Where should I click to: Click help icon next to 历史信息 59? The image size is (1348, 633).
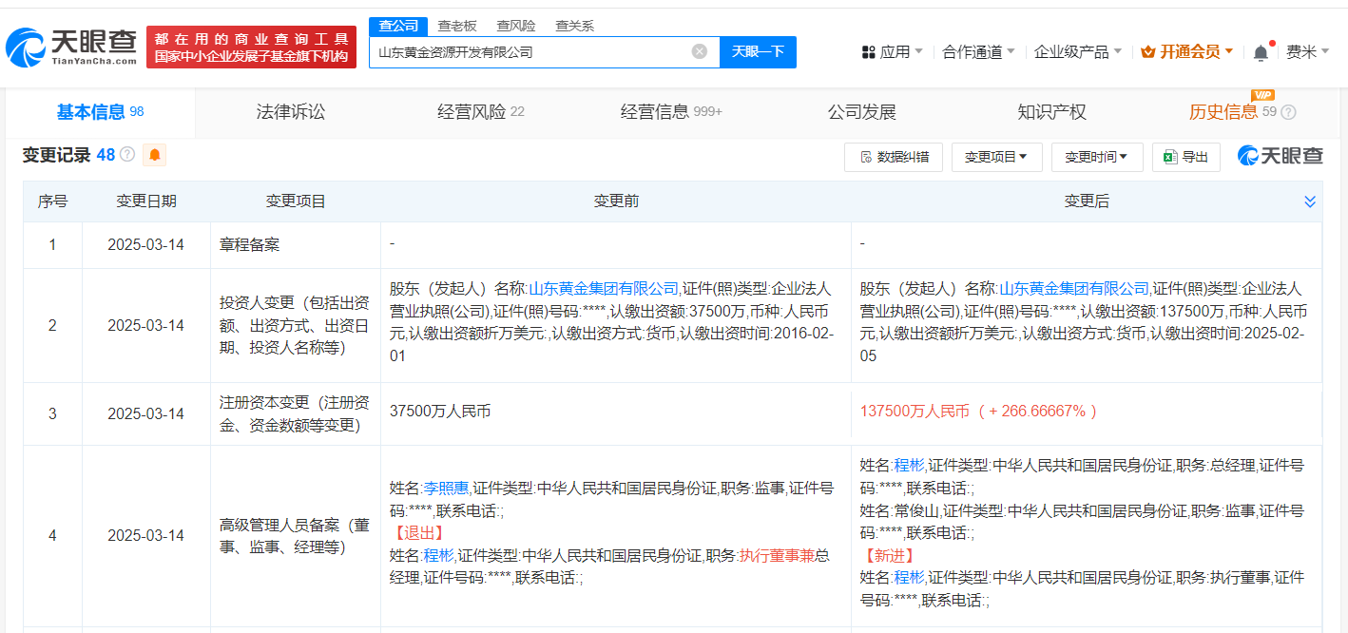[x=1289, y=112]
